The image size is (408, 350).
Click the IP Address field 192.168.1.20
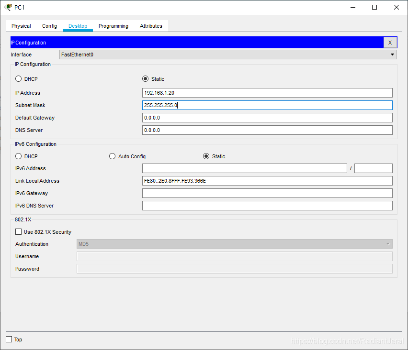pos(267,93)
